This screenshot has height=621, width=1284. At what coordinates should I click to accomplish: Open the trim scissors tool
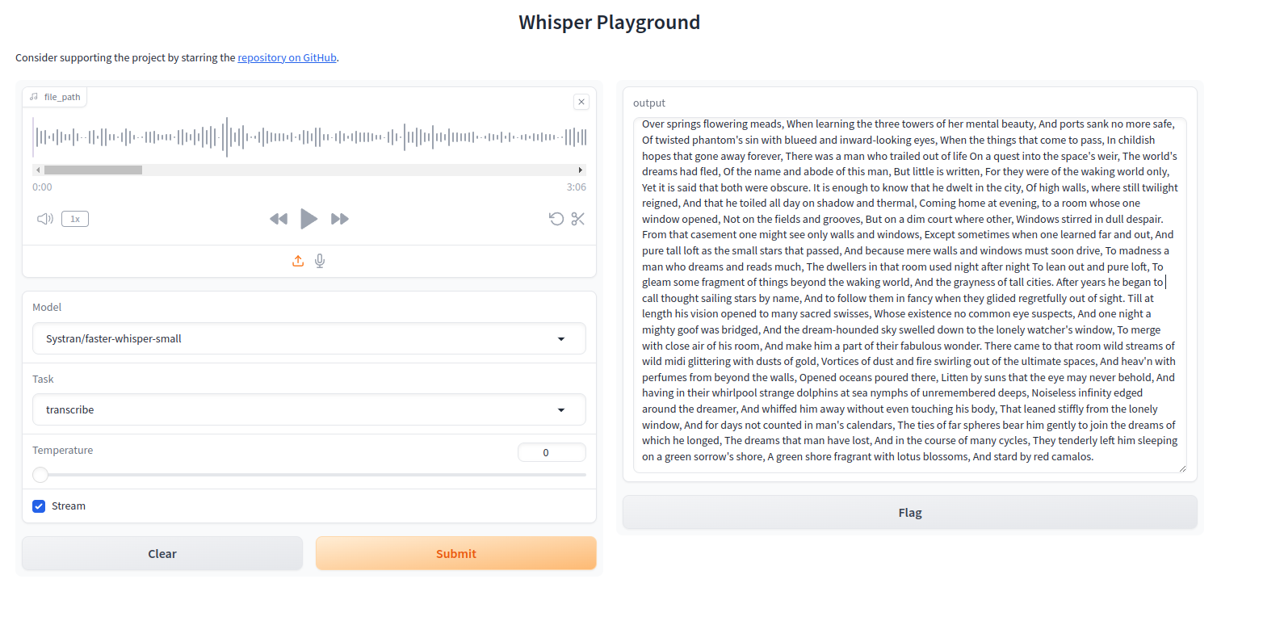click(578, 219)
